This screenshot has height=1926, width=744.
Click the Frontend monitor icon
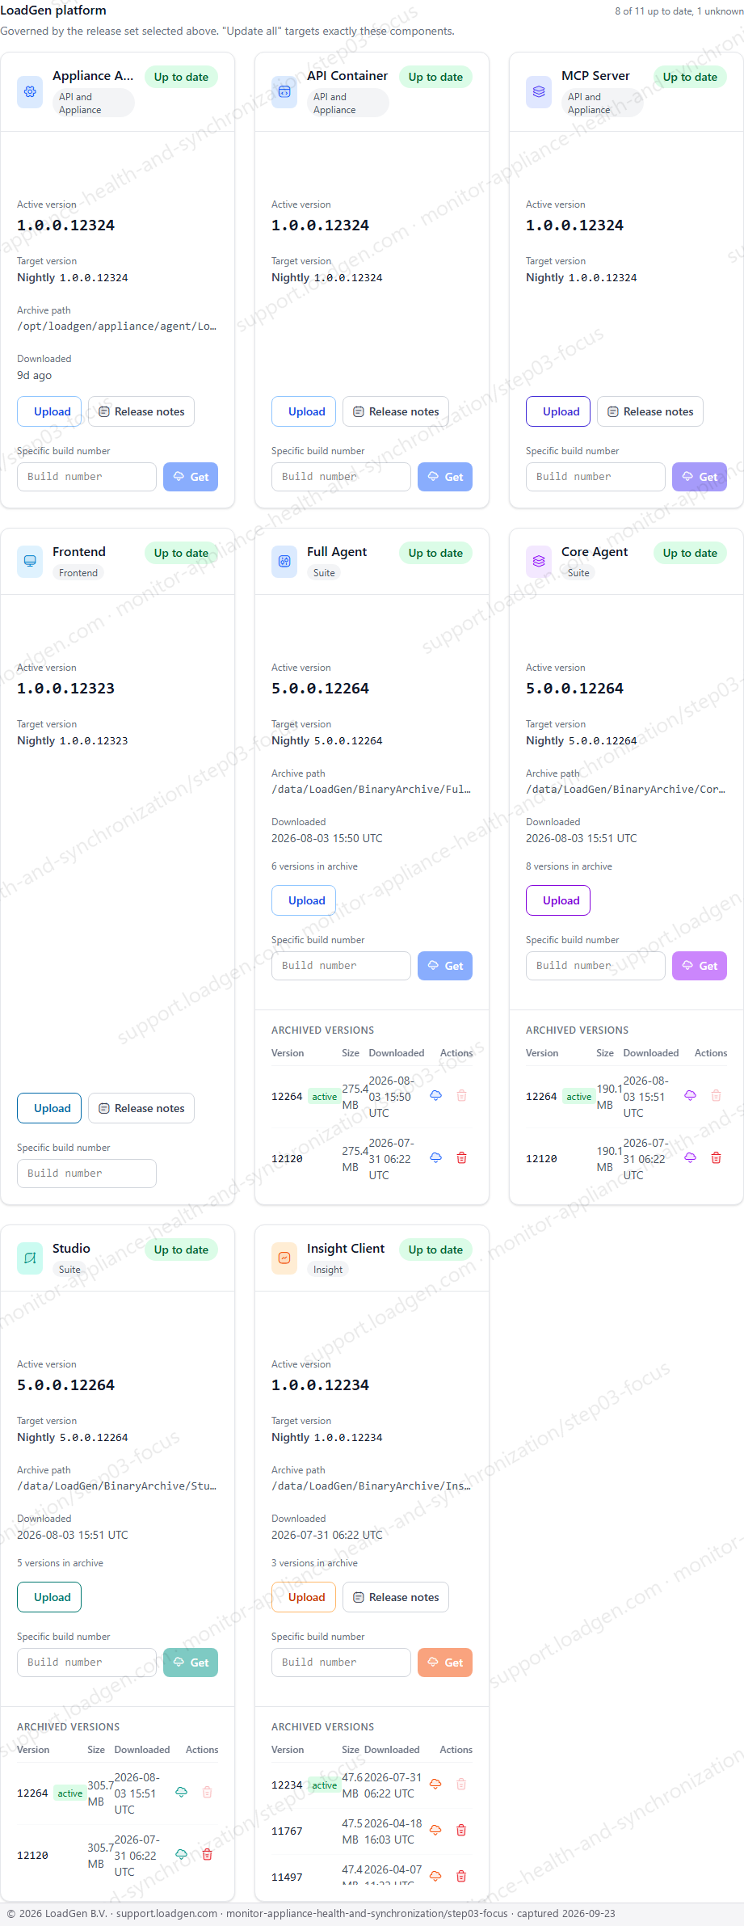(x=30, y=561)
